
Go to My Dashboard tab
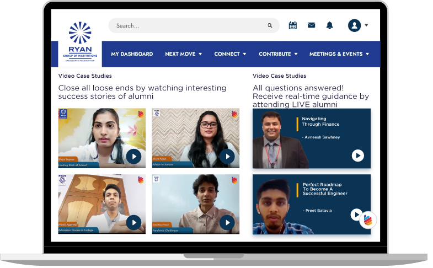coord(132,54)
